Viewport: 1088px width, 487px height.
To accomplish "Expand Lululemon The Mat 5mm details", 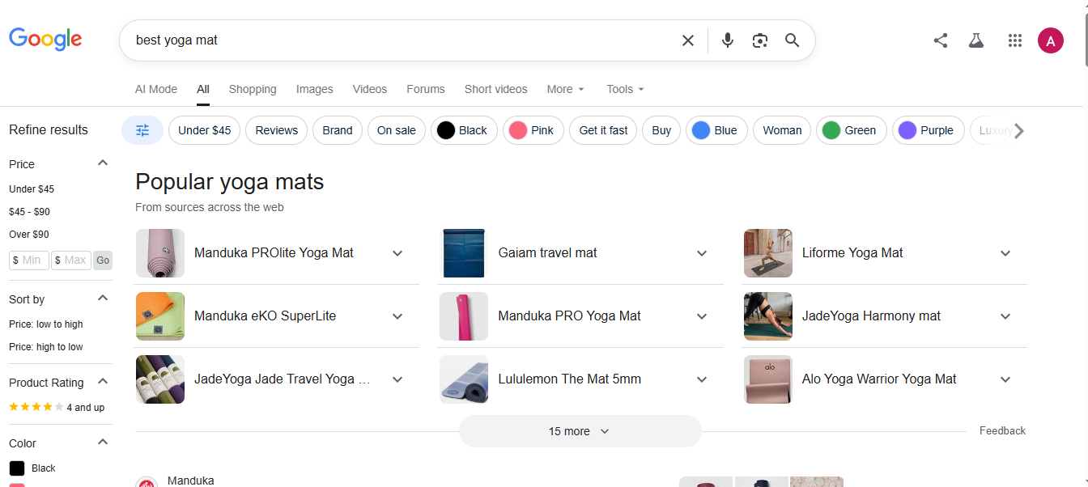I will (702, 379).
